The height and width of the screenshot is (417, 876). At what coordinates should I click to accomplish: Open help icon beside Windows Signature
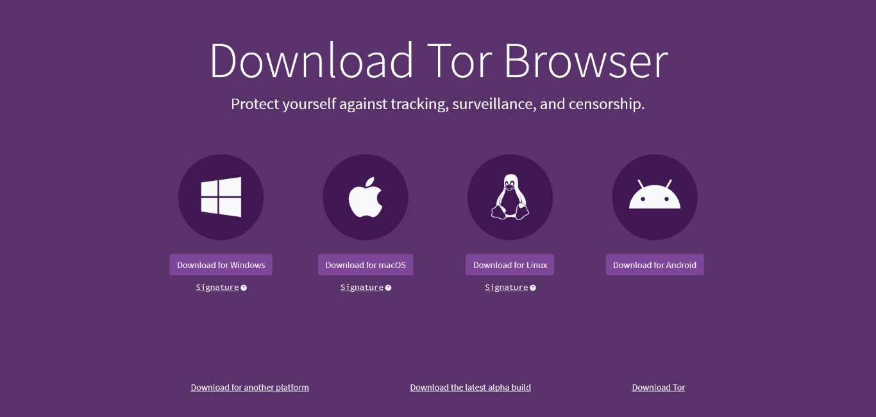[244, 288]
